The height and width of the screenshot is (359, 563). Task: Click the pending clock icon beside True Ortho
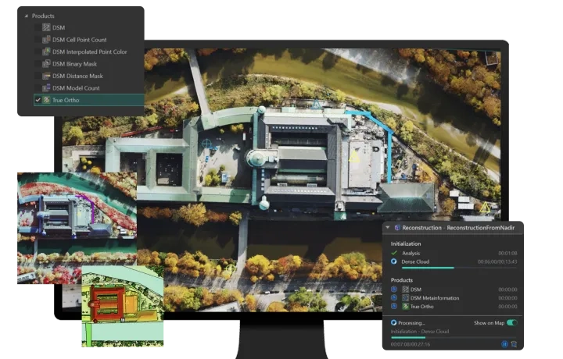point(394,307)
